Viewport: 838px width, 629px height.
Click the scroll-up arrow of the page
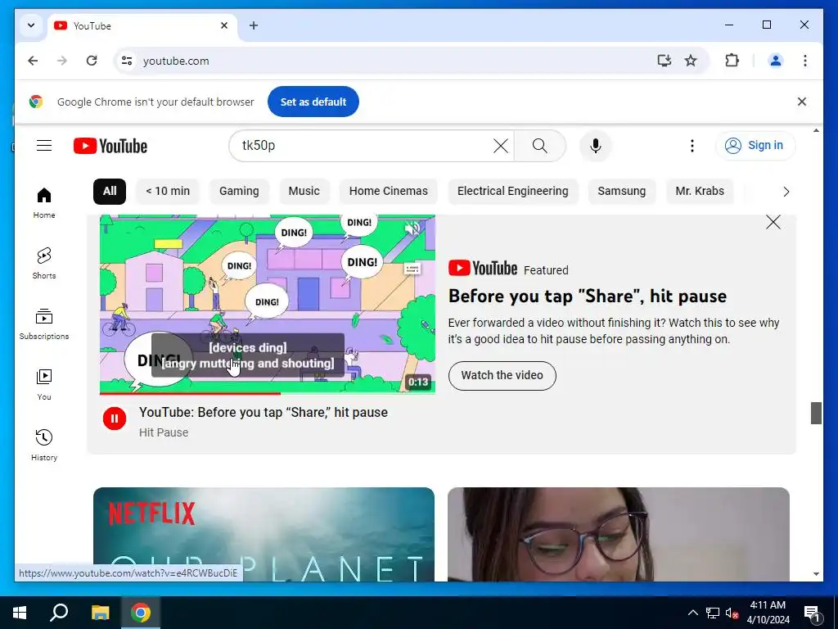tap(816, 130)
